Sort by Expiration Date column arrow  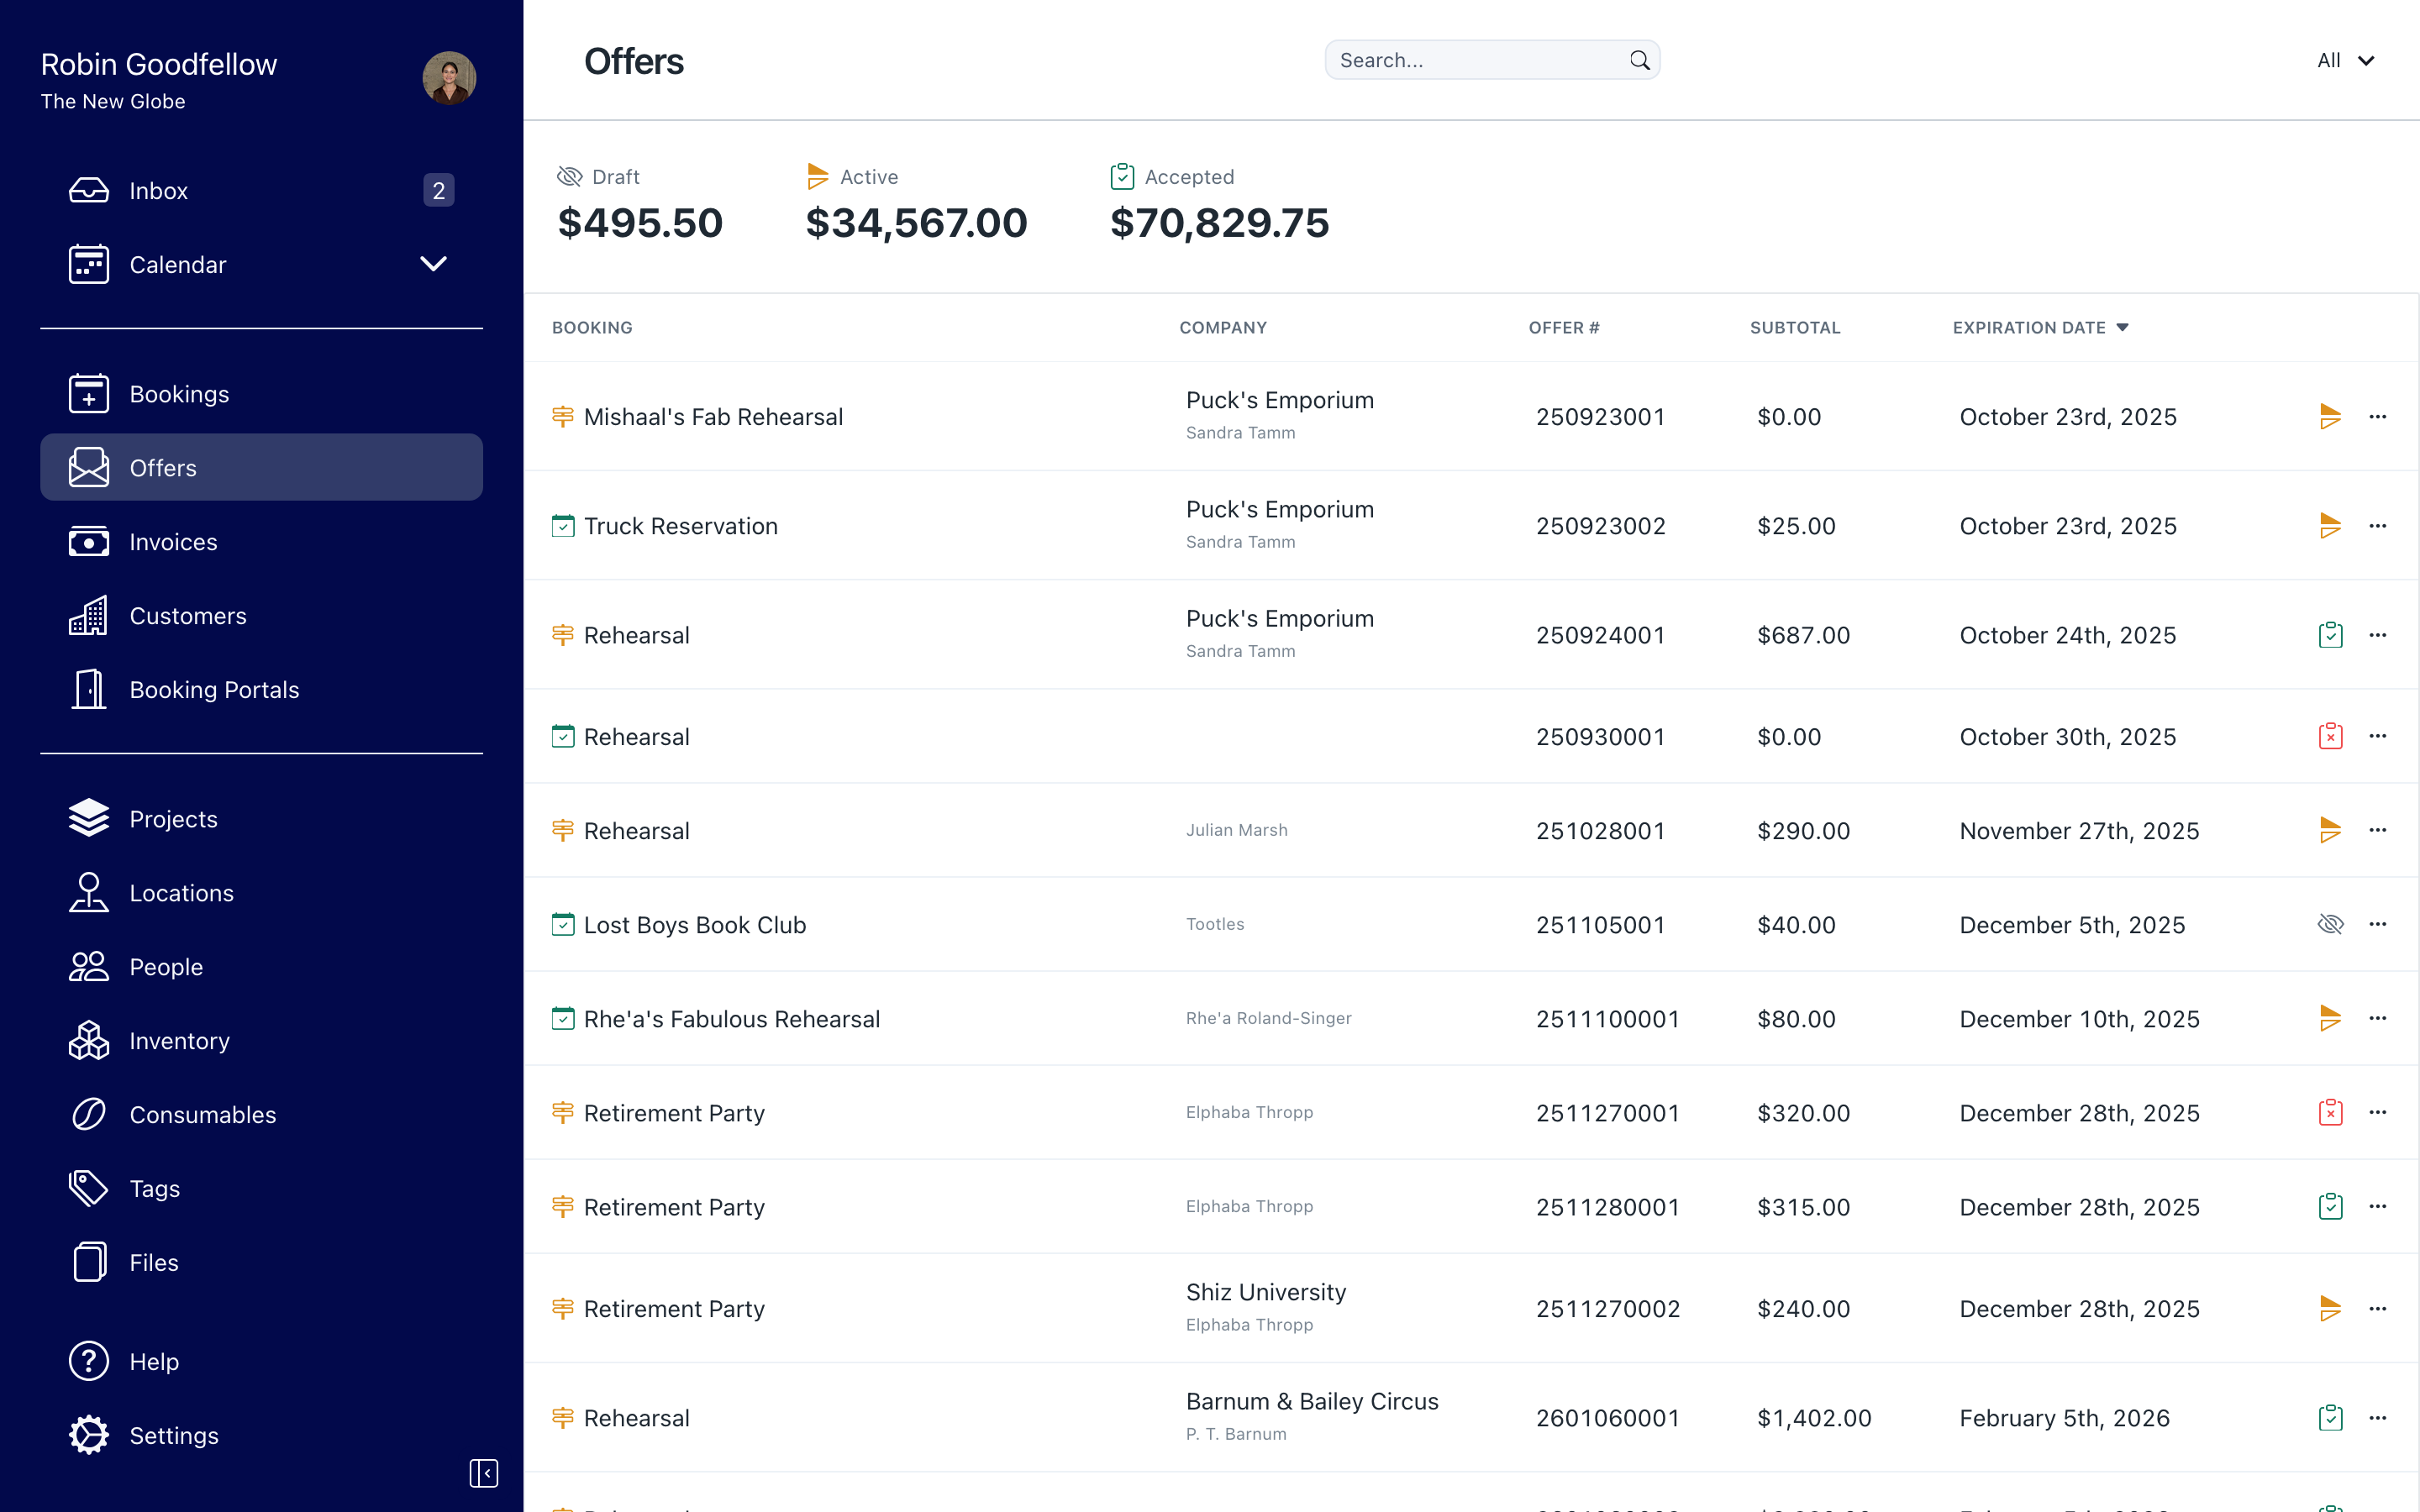[2123, 328]
